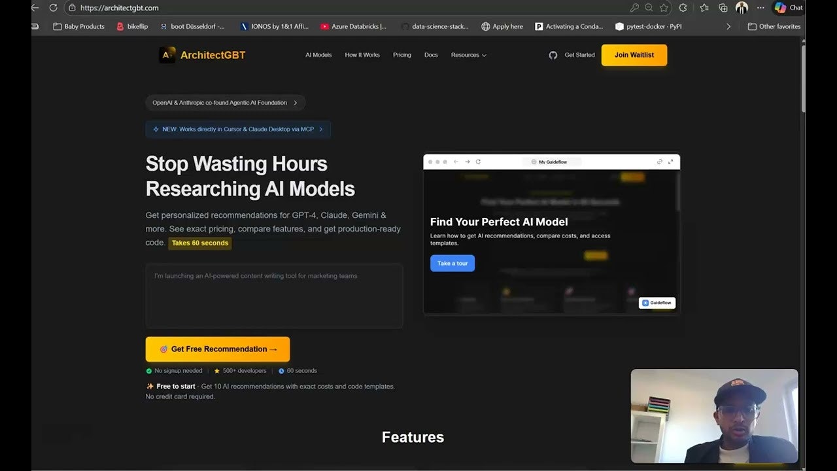This screenshot has width=837, height=471.
Task: Open the Pricing nav item
Action: (402, 55)
